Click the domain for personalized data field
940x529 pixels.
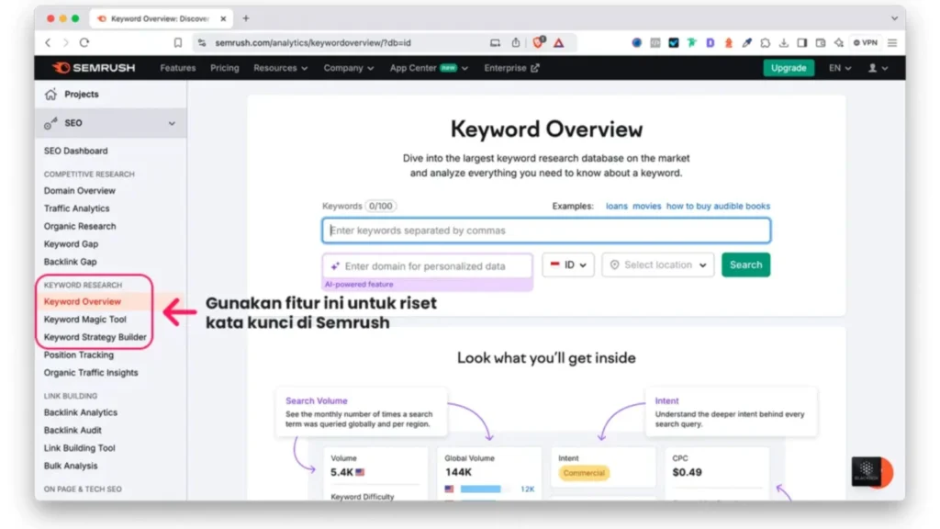click(427, 265)
